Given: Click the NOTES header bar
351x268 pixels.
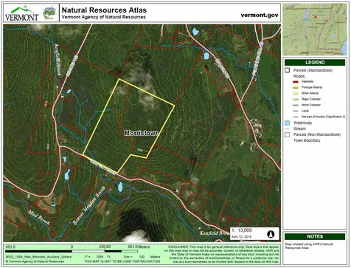Looking at the screenshot, I should [x=315, y=236].
